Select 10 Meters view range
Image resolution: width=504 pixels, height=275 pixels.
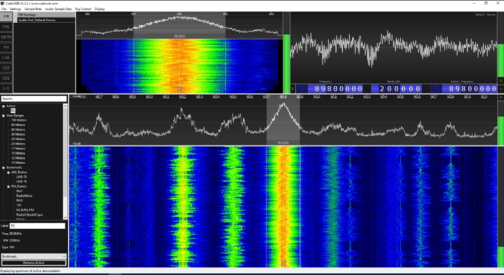(x=18, y=163)
